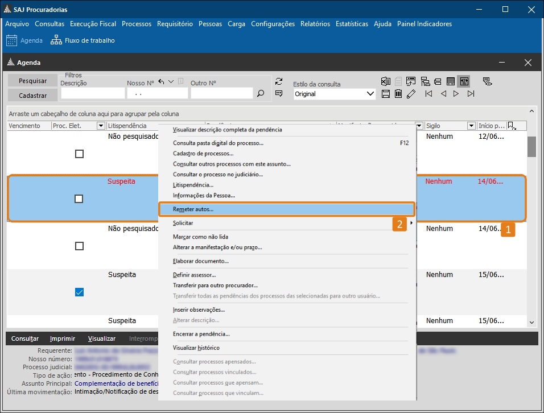Screen dimensions: 544x413
Task: Click the Descrição filter input field
Action: tap(92, 93)
